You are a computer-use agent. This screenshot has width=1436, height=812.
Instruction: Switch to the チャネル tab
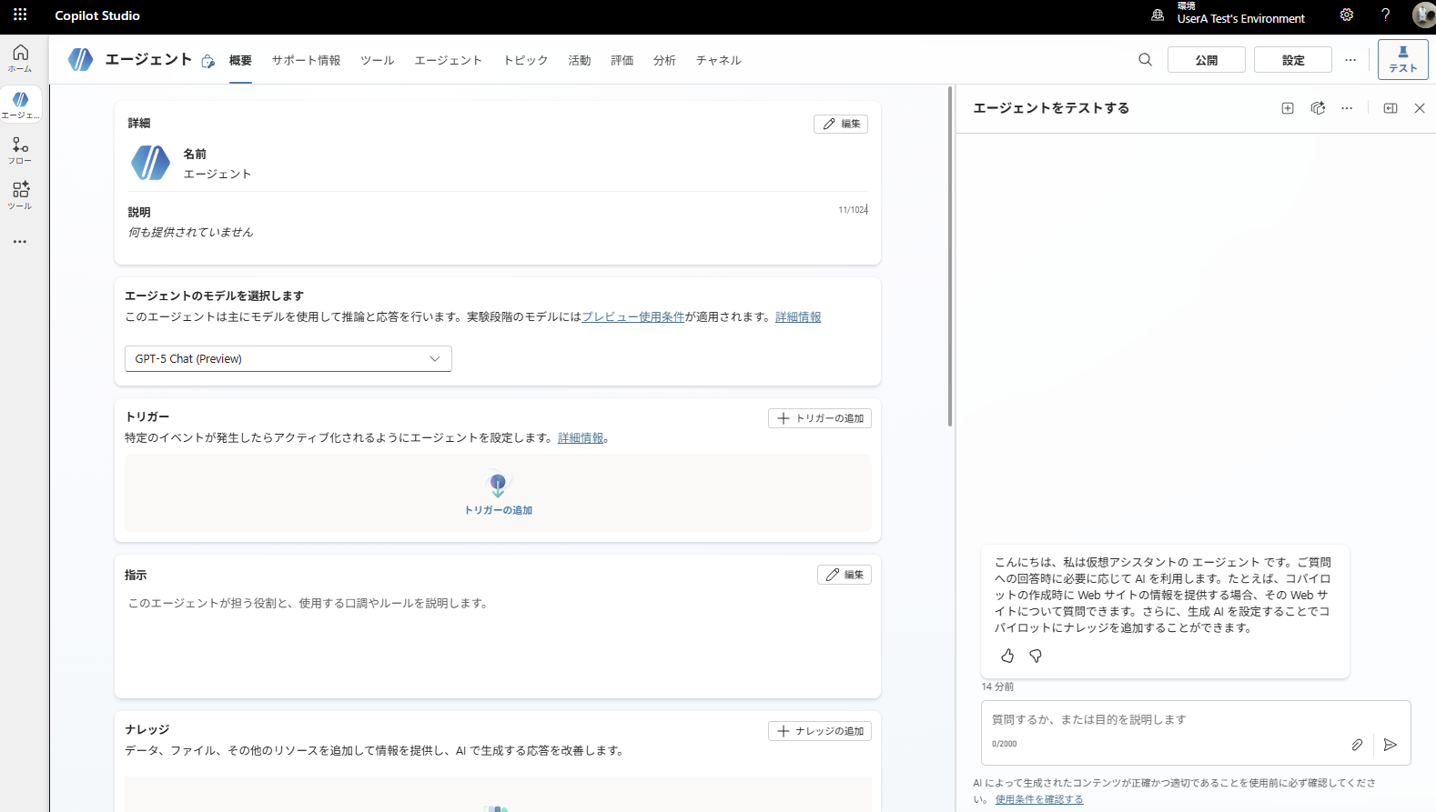pyautogui.click(x=719, y=60)
